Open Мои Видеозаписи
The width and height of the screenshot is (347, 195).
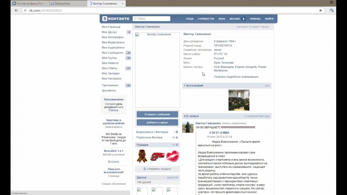(x=113, y=42)
